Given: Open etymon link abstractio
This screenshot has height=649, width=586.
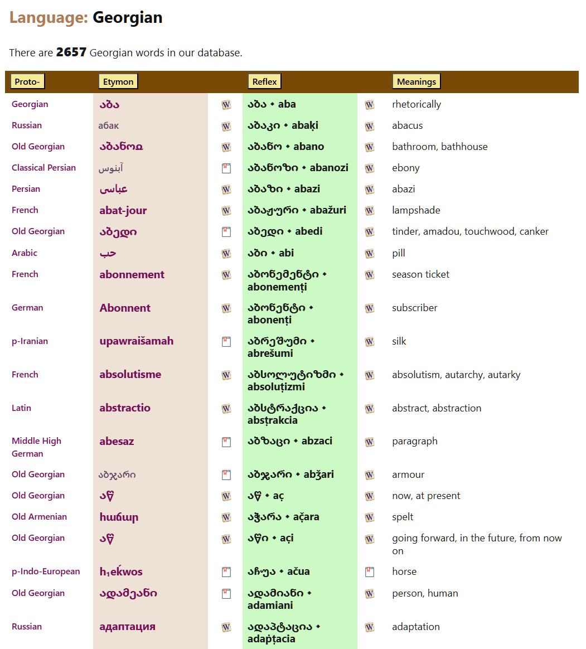Looking at the screenshot, I should [x=125, y=408].
